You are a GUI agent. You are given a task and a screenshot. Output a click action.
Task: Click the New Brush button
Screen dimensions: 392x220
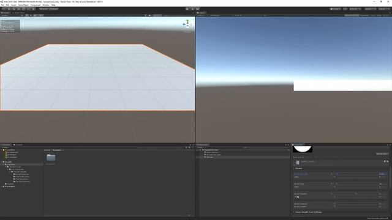(382, 153)
